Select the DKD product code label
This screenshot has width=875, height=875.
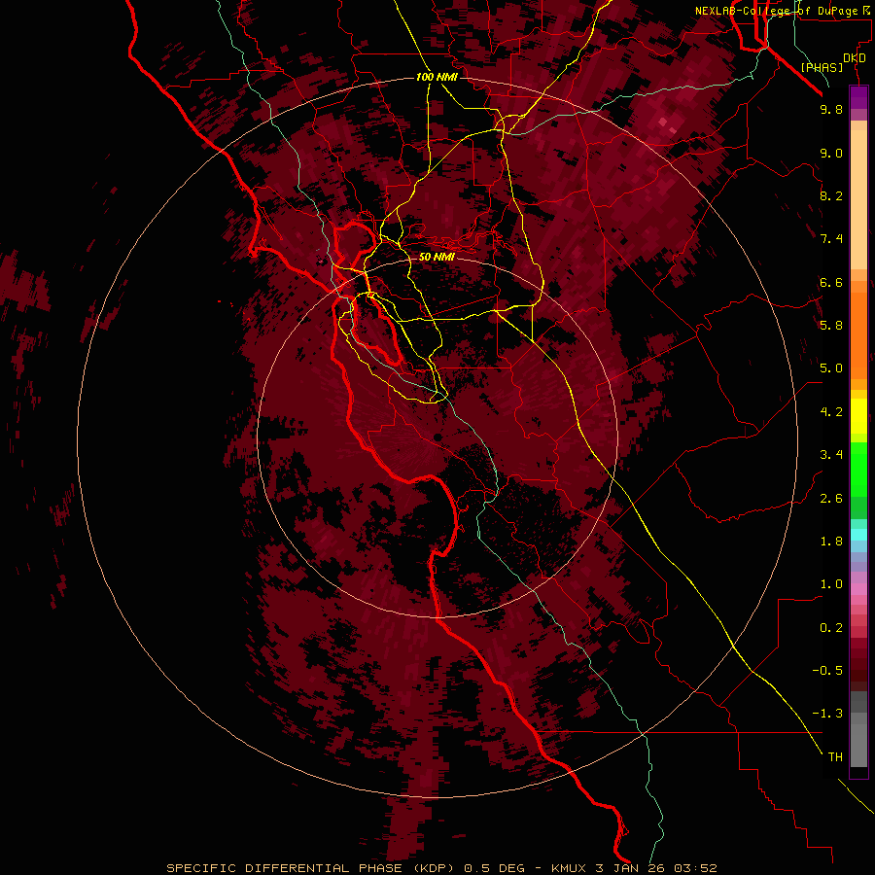pyautogui.click(x=855, y=58)
